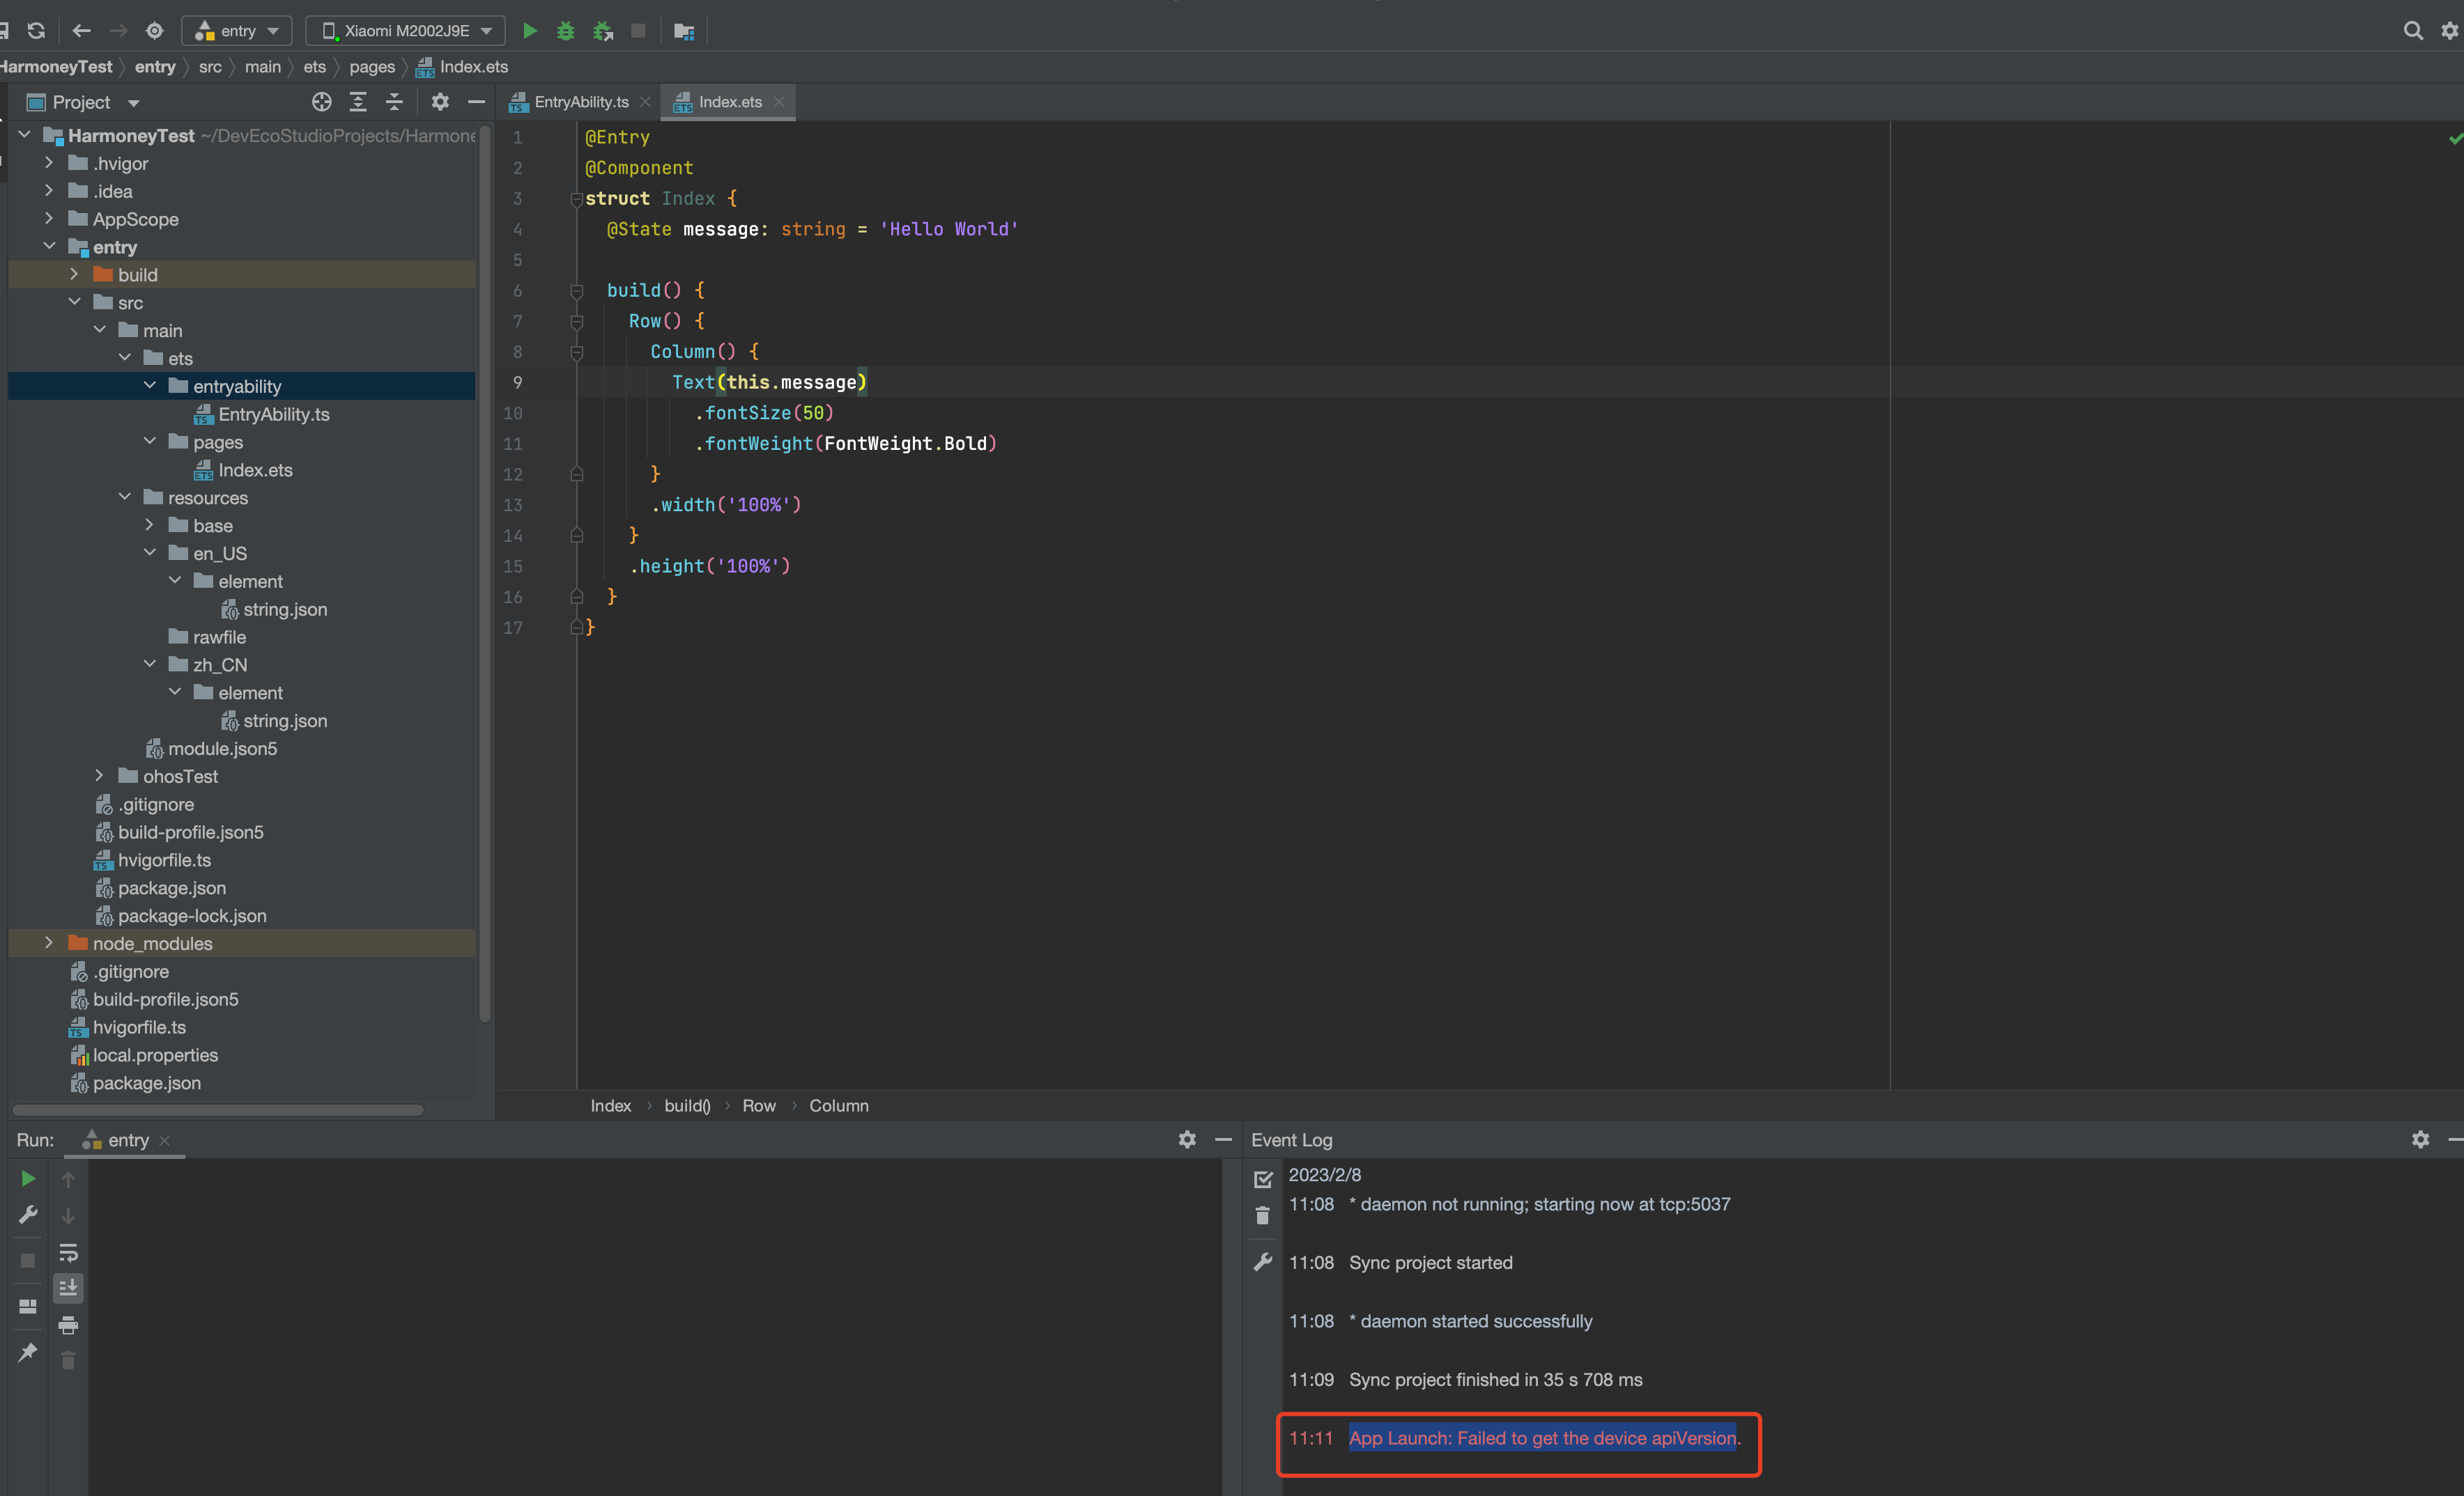Image resolution: width=2464 pixels, height=1496 pixels.
Task: Click Column in editor structure breadcrumb
Action: (839, 1105)
